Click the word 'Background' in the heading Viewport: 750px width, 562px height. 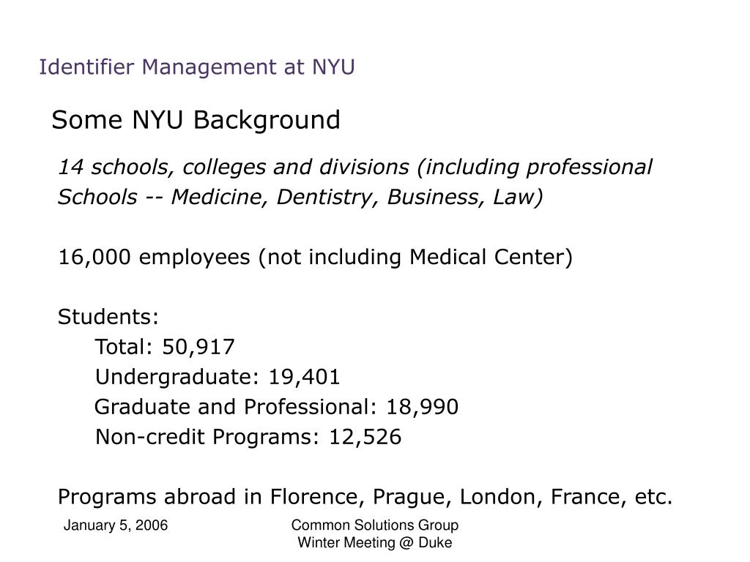(267, 120)
